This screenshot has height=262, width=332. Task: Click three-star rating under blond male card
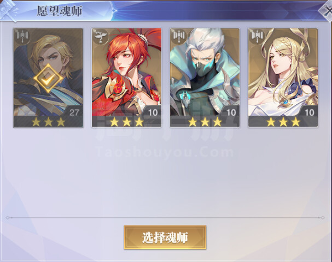tap(48, 122)
